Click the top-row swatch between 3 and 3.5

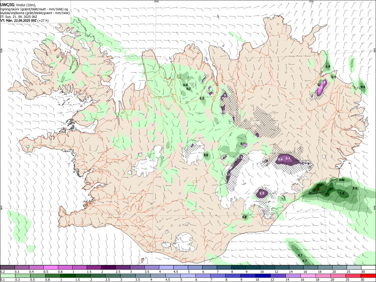point(137,267)
